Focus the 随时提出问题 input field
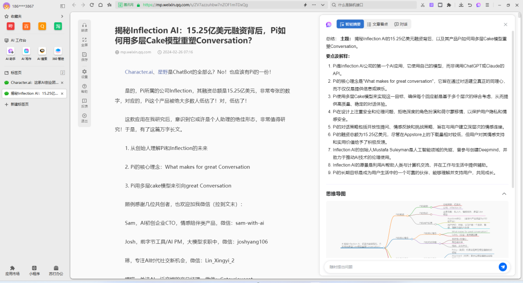The width and height of the screenshot is (523, 283). (x=412, y=267)
